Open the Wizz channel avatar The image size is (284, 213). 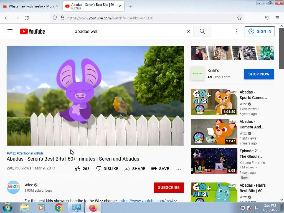tap(13, 187)
